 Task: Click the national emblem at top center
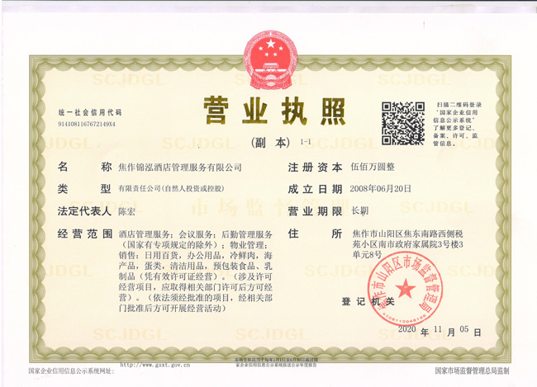(x=268, y=55)
